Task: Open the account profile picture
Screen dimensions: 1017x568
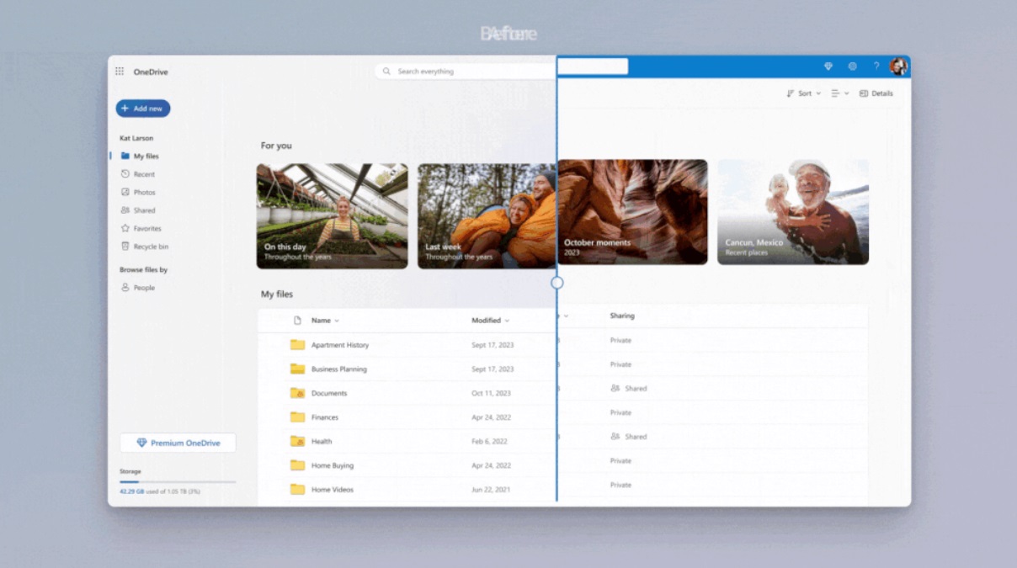Action: pos(899,66)
